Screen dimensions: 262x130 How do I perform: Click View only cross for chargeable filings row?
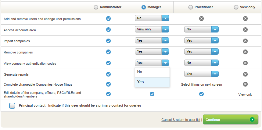click(x=245, y=84)
